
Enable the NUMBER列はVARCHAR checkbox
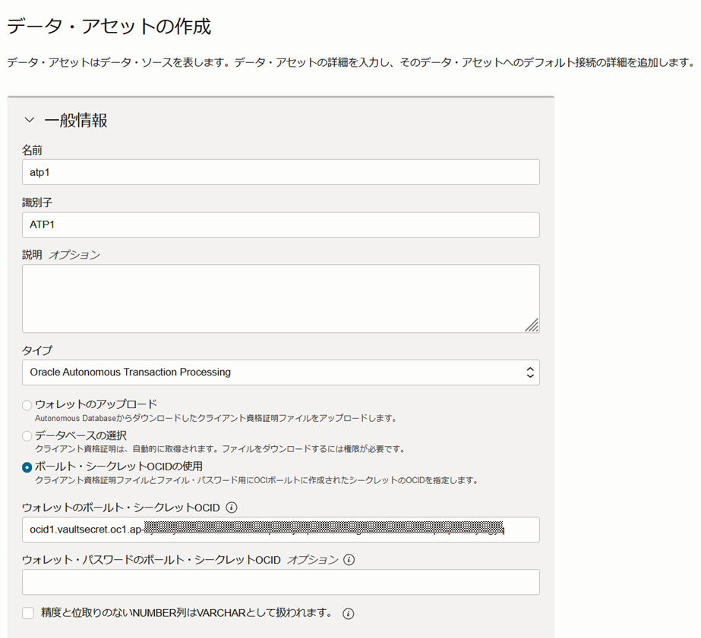tap(28, 613)
